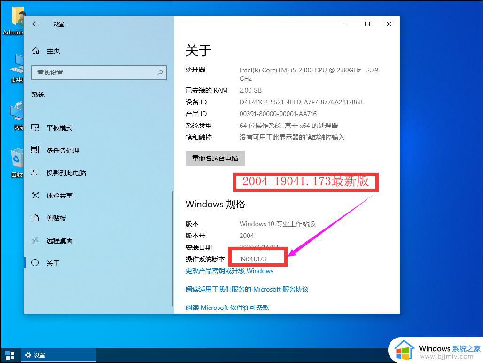Click the 平板模式 tablet icon

(35, 127)
